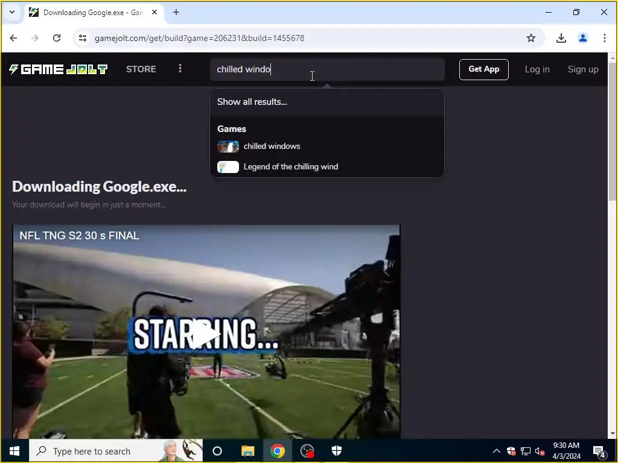
Task: Open Legend of the chilling wind result
Action: click(327, 167)
